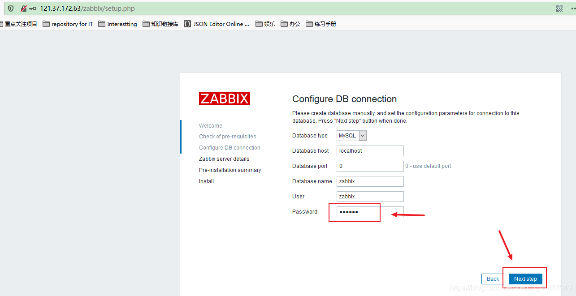Click the '0 - use default port' hint

[x=428, y=166]
